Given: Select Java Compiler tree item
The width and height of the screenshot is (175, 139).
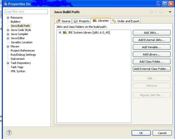Looking at the screenshot, I should (19, 34).
